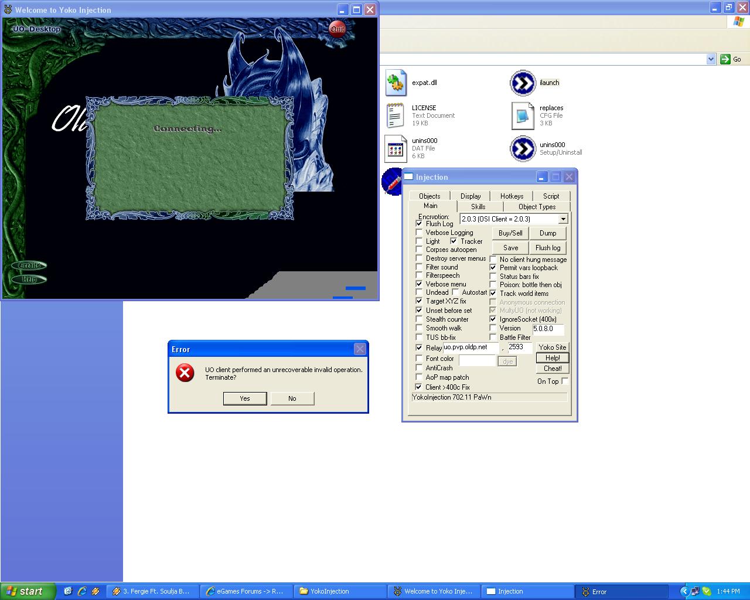Switch to the Script tab

tap(551, 196)
